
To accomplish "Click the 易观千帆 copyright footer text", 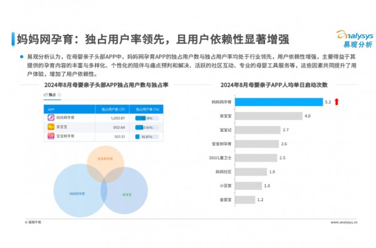I will pyautogui.click(x=33, y=222).
